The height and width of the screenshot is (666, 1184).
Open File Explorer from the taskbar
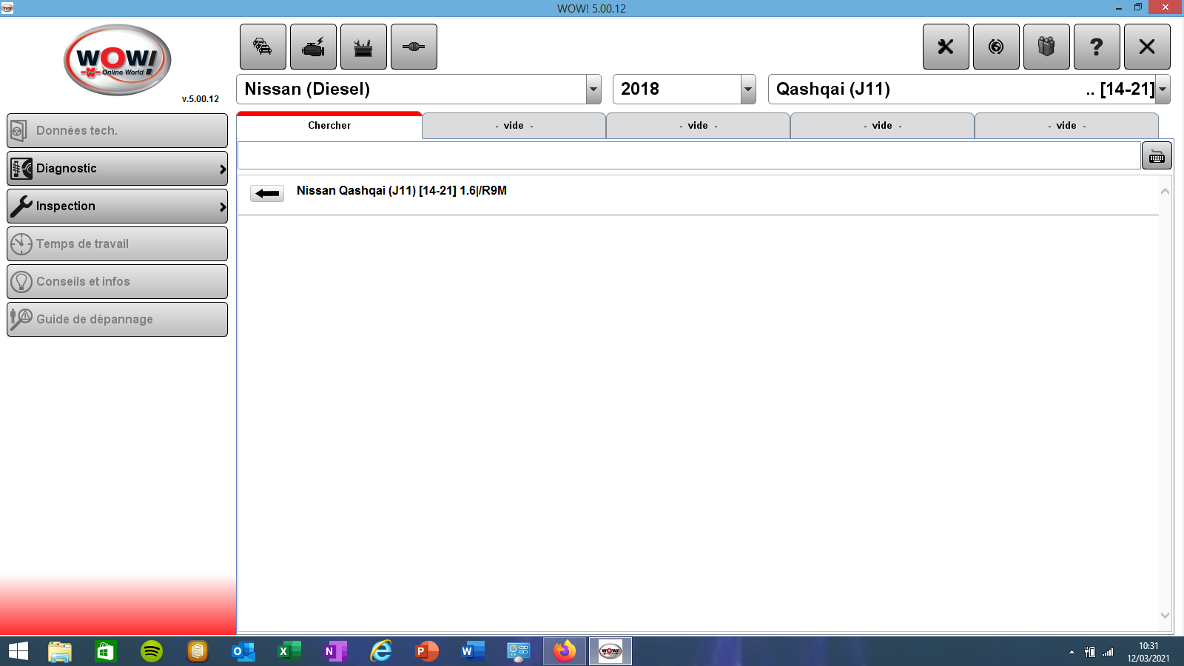[60, 651]
